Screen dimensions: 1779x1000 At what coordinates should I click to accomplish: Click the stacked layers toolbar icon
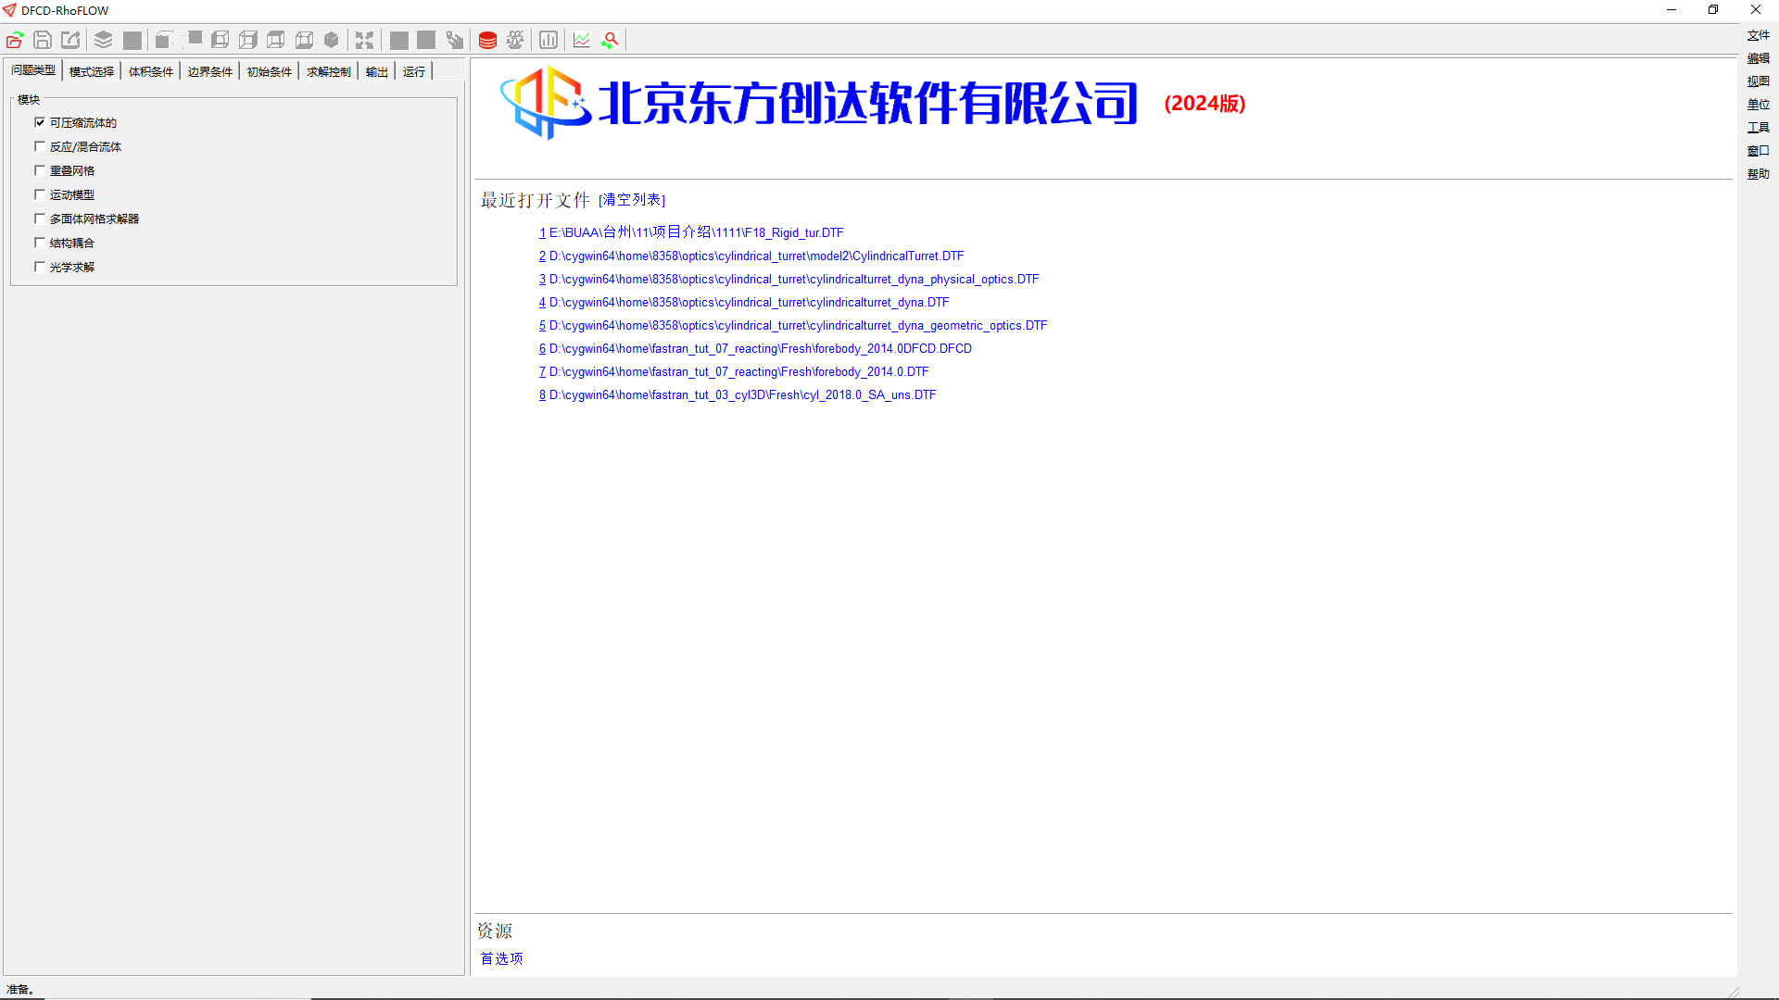[103, 40]
